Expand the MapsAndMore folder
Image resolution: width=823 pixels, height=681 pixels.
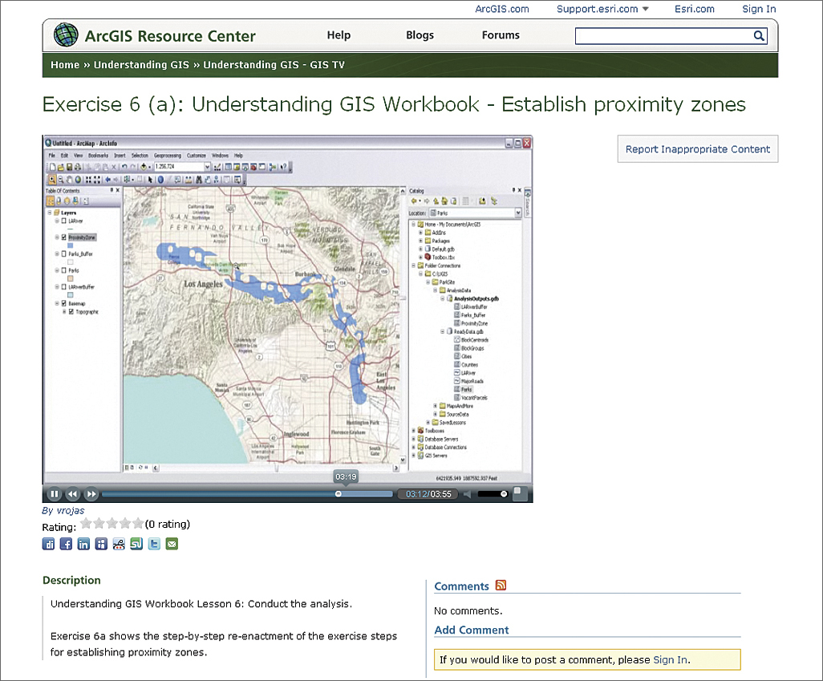(435, 406)
